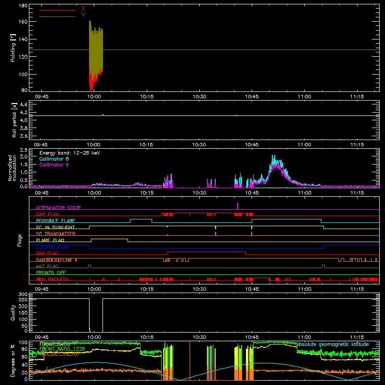The width and height of the screenshot is (385, 385).
Task: Click the yellow FRONT_RATIO legend label
Action: point(54,345)
